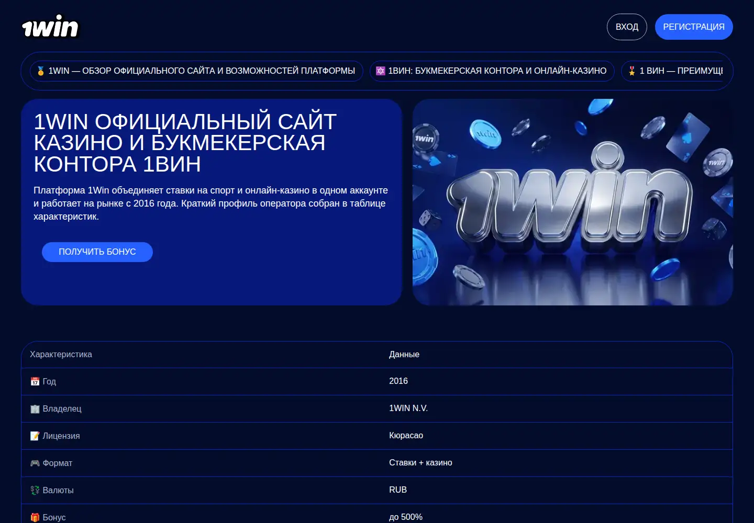The width and height of the screenshot is (754, 523).
Task: Click the value Кюрасао
Action: [x=406, y=435]
